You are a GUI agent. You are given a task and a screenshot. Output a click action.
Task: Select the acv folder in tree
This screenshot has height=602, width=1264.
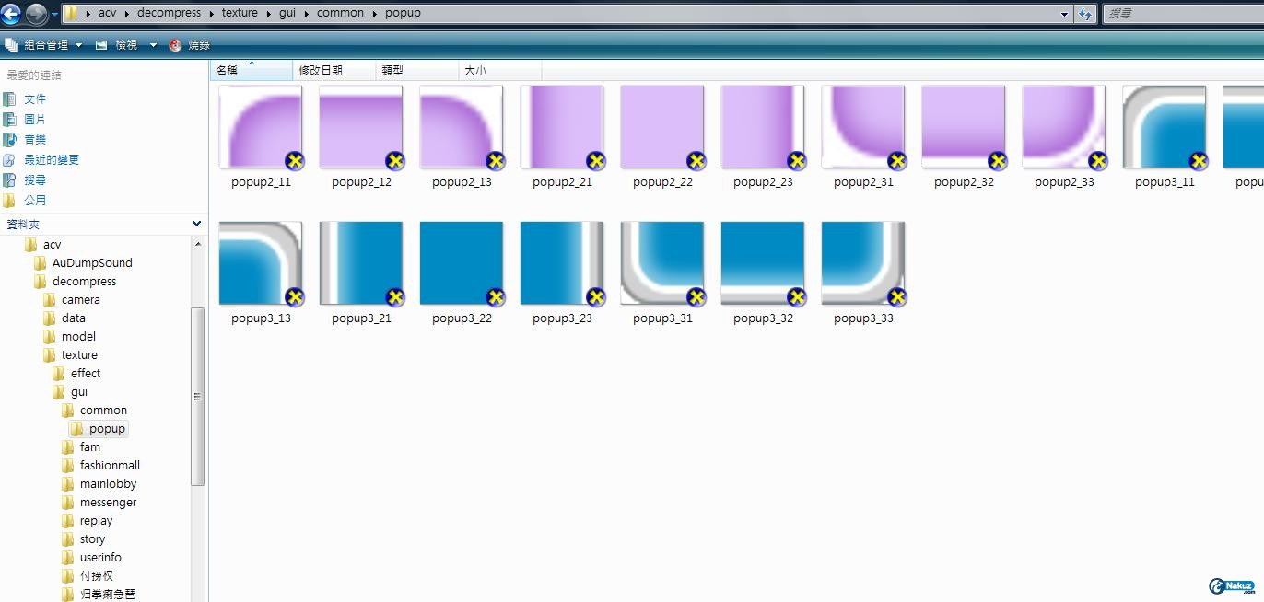[53, 244]
